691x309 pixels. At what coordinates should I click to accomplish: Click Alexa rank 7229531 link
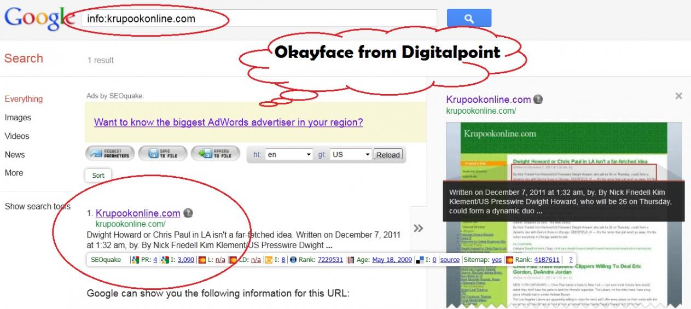[330, 260]
